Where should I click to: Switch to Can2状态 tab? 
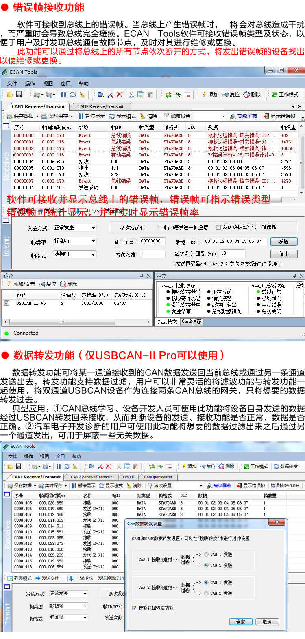[x=192, y=322]
